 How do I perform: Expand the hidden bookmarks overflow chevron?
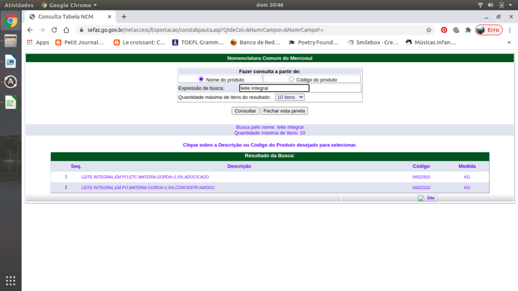pyautogui.click(x=509, y=42)
